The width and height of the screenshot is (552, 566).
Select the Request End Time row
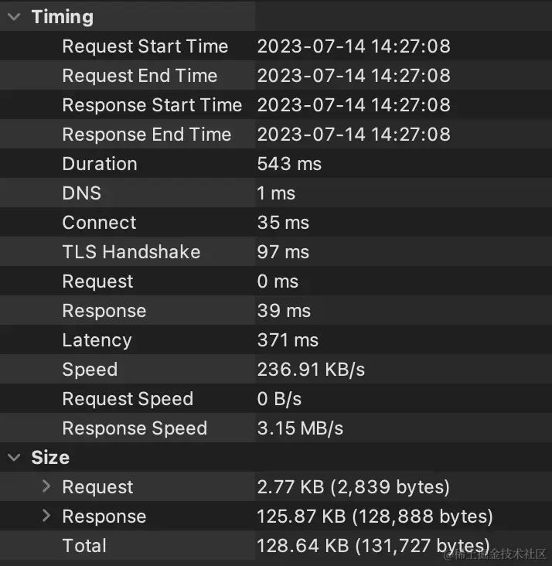coord(276,76)
